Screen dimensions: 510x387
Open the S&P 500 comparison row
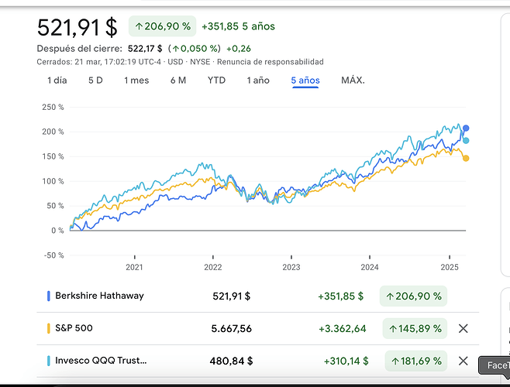tap(258, 328)
